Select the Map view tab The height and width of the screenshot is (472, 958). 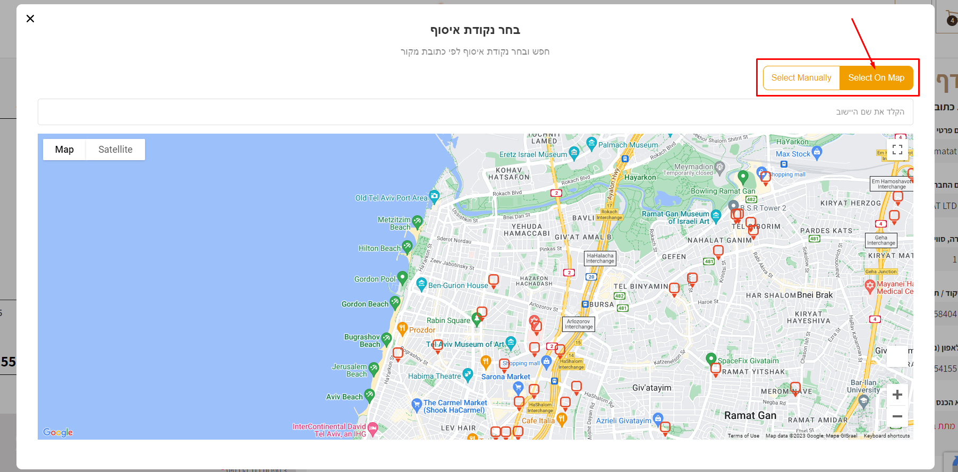coord(64,150)
